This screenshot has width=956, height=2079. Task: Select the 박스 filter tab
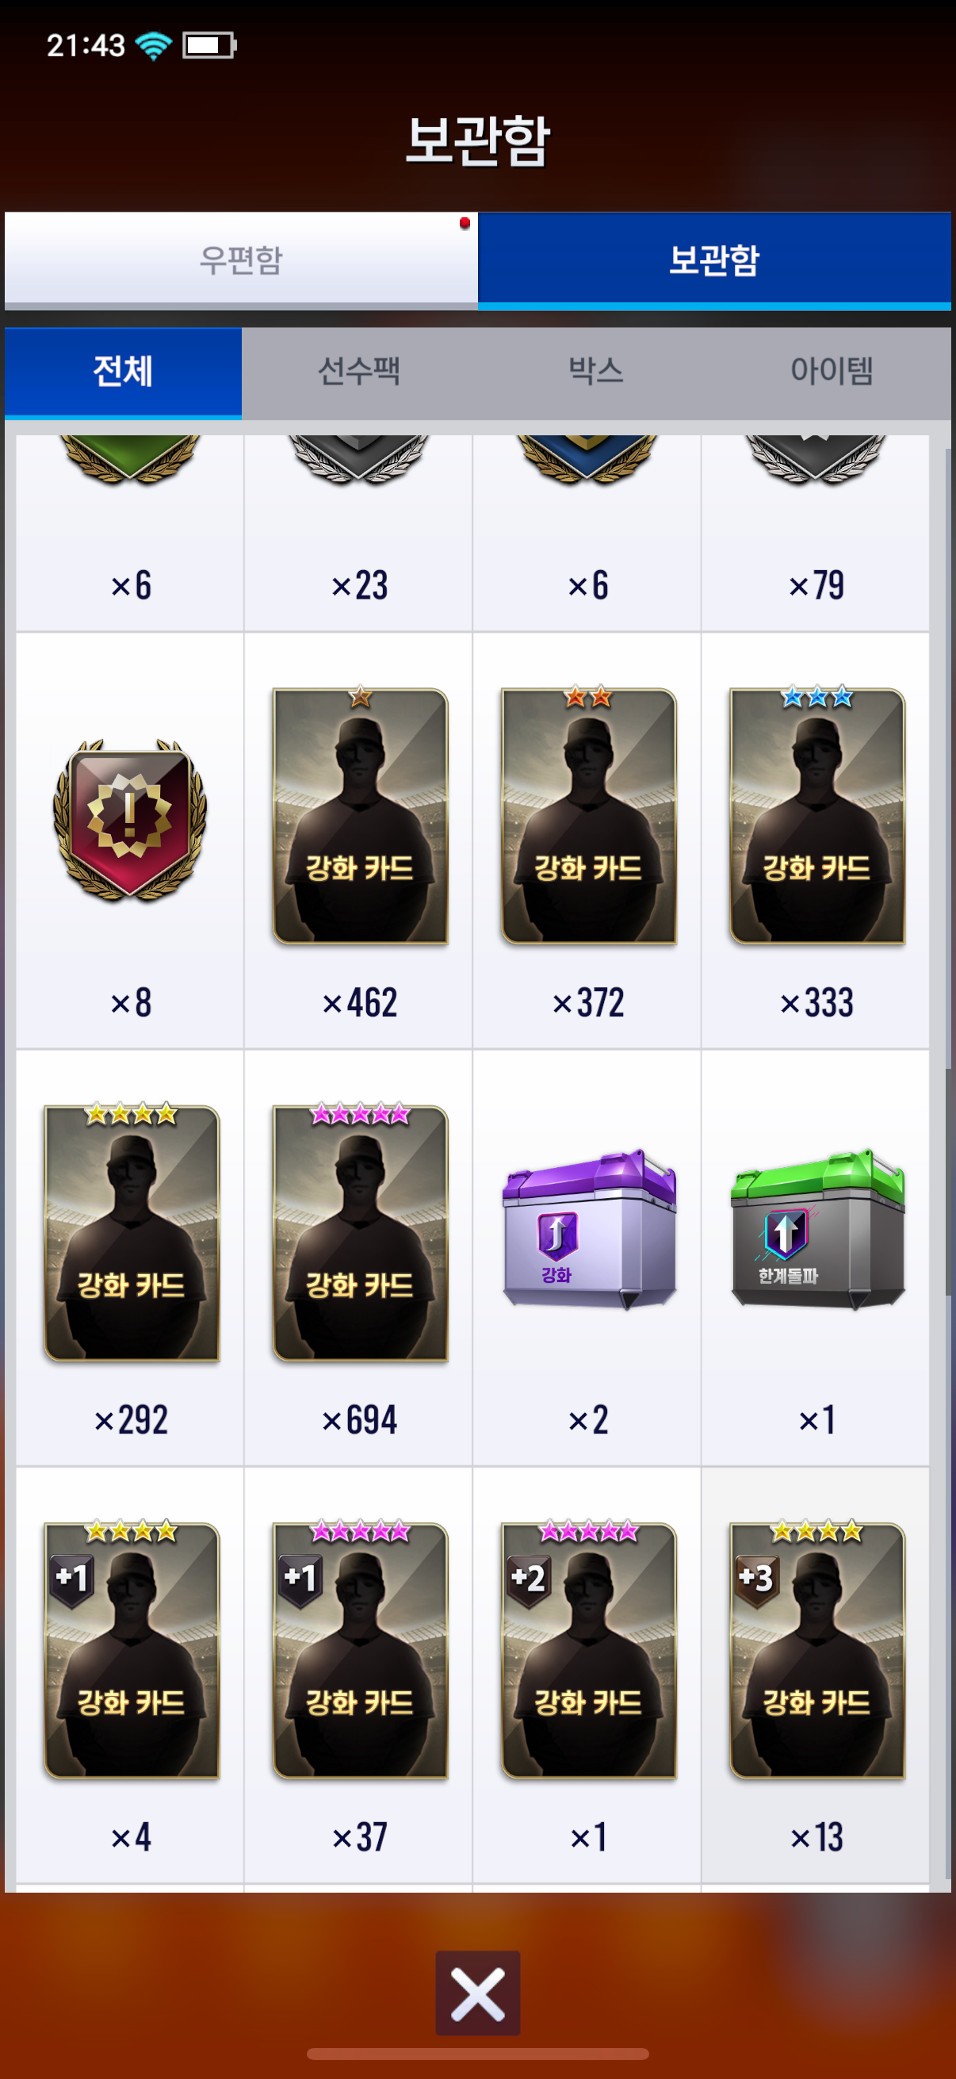point(595,372)
